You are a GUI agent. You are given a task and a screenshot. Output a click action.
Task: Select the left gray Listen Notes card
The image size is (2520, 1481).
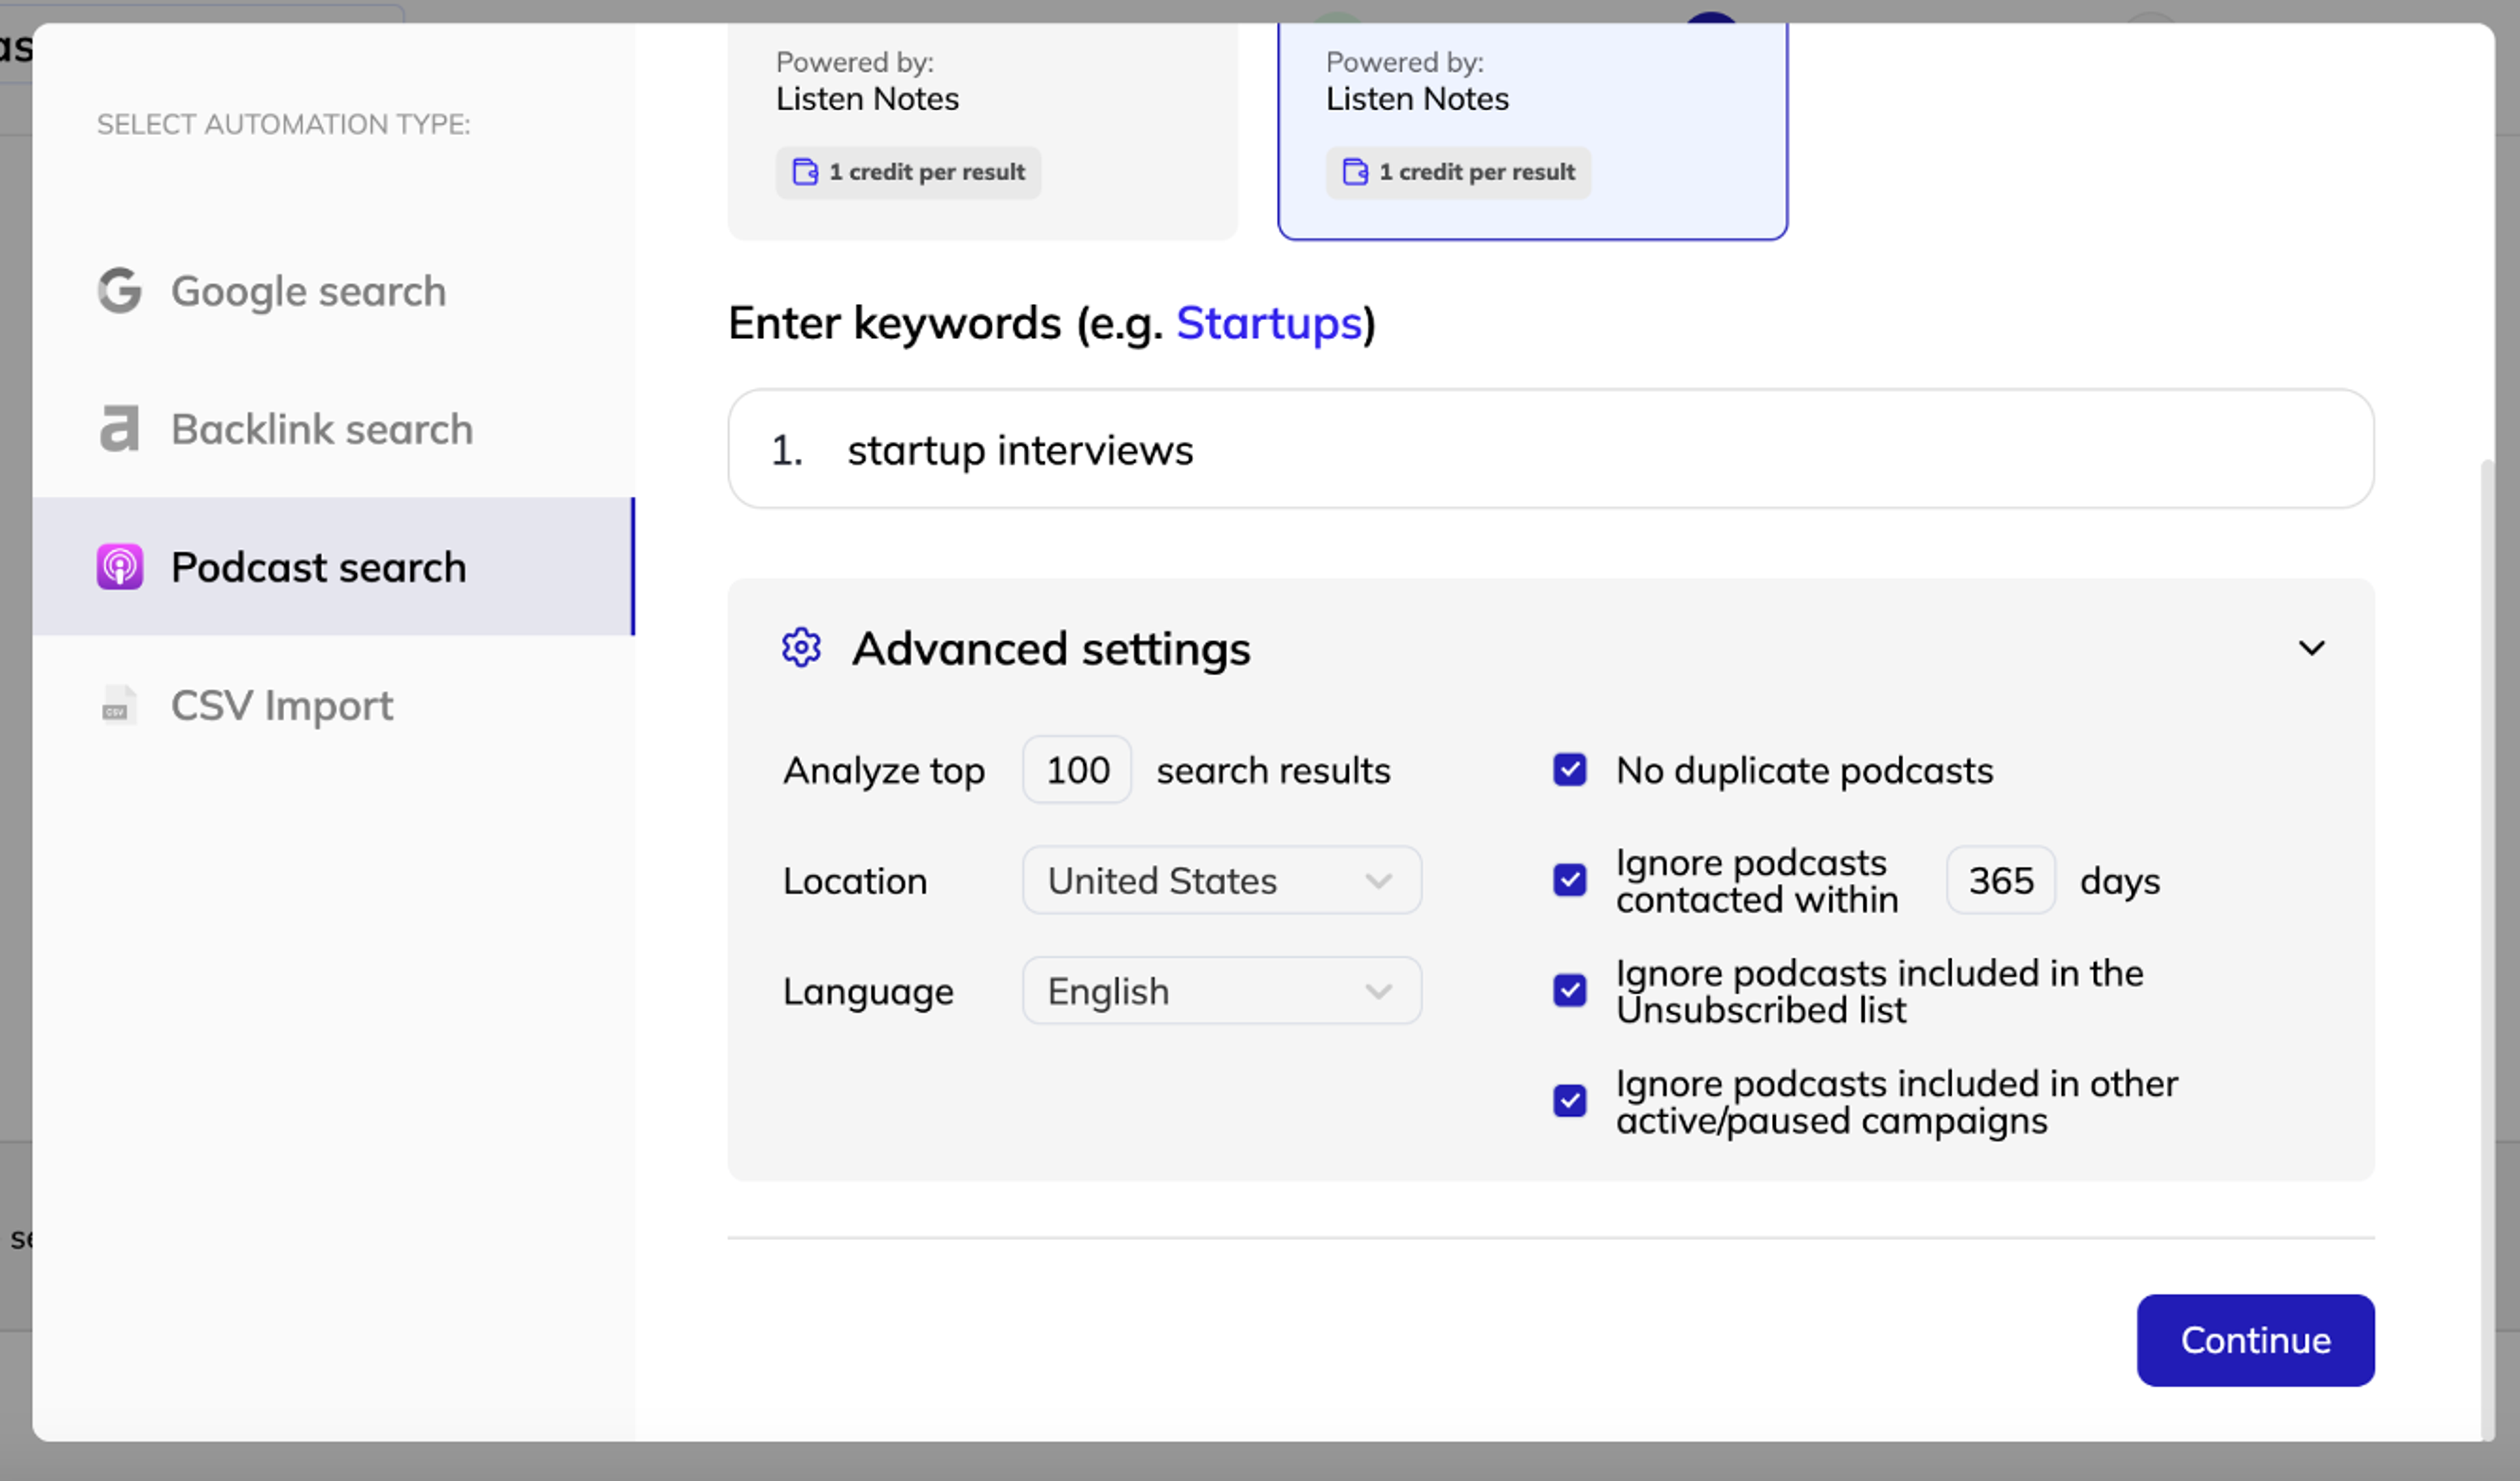click(982, 131)
